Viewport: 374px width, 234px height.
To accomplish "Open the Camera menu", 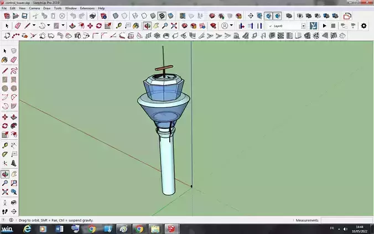I will [34, 8].
